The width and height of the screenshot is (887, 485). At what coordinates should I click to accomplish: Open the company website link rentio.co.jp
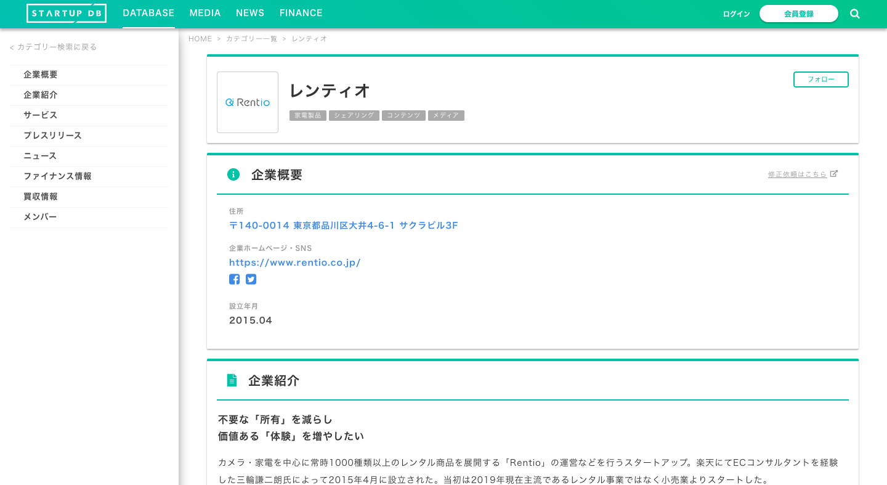(x=295, y=263)
